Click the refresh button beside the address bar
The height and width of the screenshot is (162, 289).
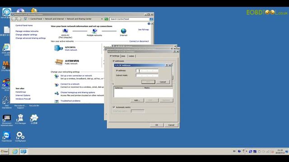point(107,19)
